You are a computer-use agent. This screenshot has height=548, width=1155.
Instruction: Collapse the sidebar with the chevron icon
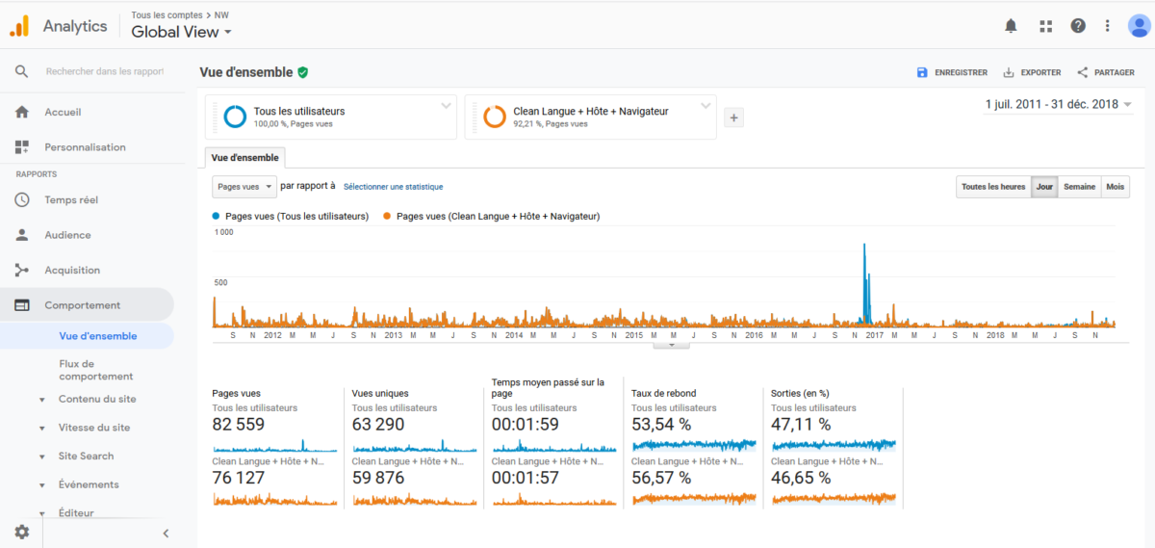point(166,533)
